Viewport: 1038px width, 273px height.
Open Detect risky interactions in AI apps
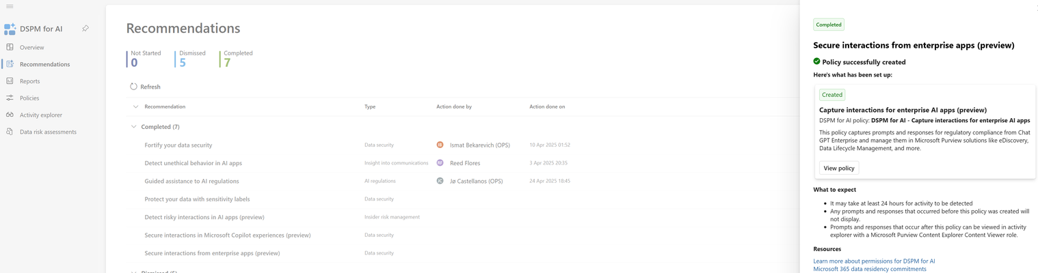click(x=204, y=217)
